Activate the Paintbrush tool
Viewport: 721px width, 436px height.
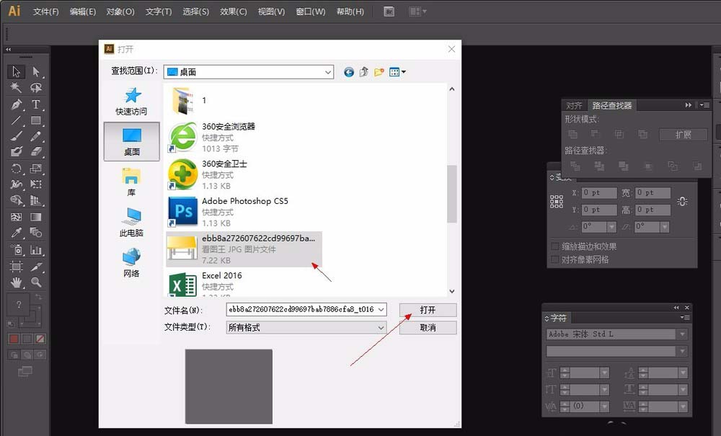[x=16, y=136]
